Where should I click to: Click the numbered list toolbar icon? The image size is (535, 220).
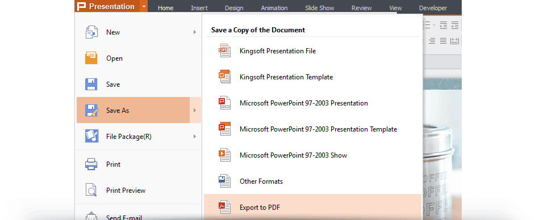(427, 25)
